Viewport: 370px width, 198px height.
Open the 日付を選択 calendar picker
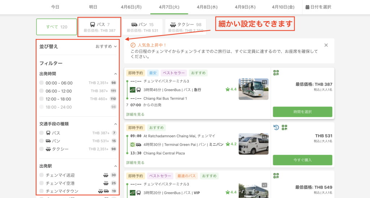click(318, 7)
